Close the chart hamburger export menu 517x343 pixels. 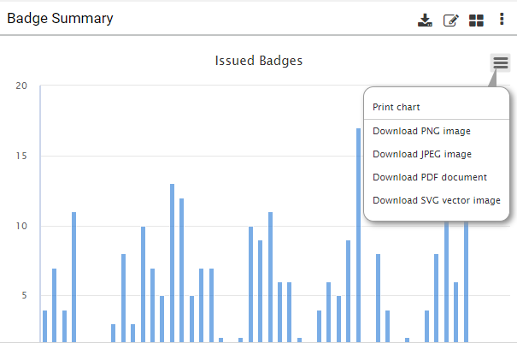[x=500, y=62]
